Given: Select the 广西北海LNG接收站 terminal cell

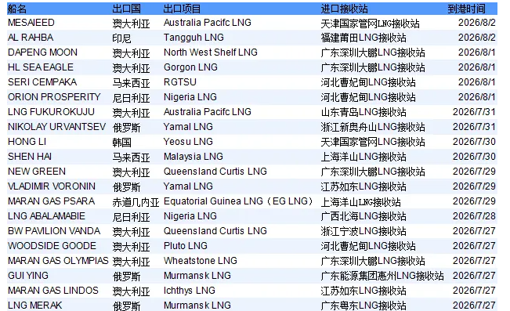Looking at the screenshot, I should click(364, 216).
